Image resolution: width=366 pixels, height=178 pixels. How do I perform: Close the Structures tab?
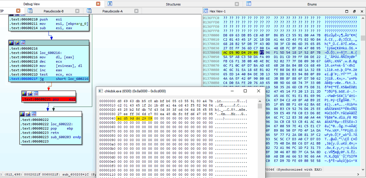(237, 4)
